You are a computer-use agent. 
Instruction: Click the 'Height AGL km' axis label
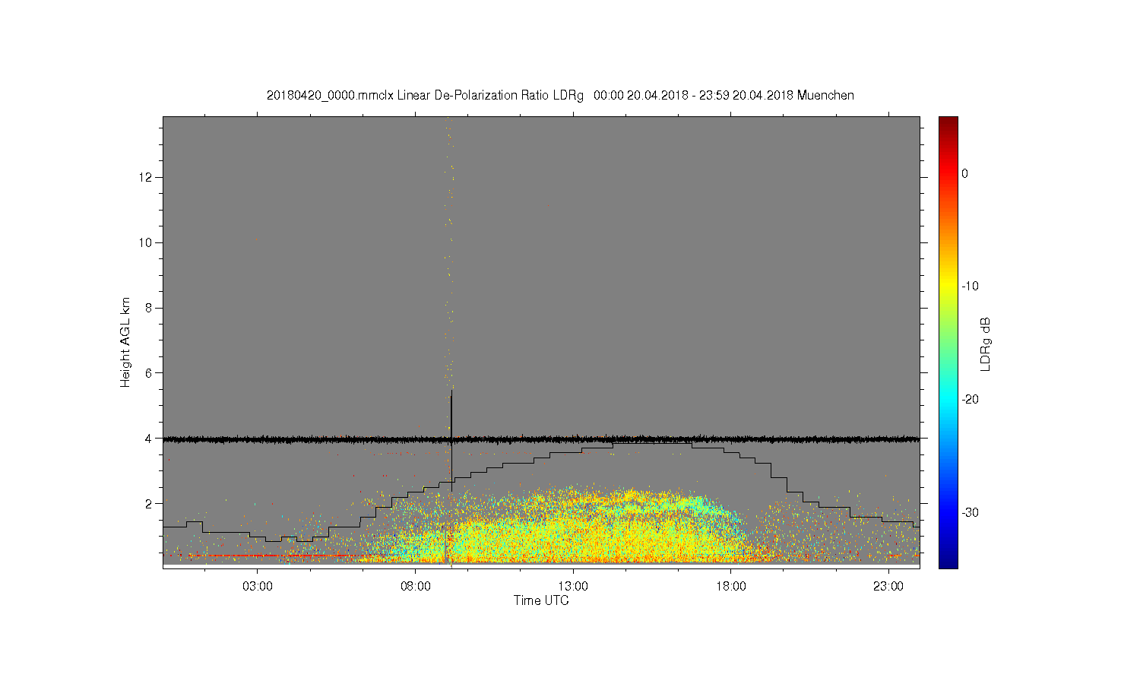125,342
